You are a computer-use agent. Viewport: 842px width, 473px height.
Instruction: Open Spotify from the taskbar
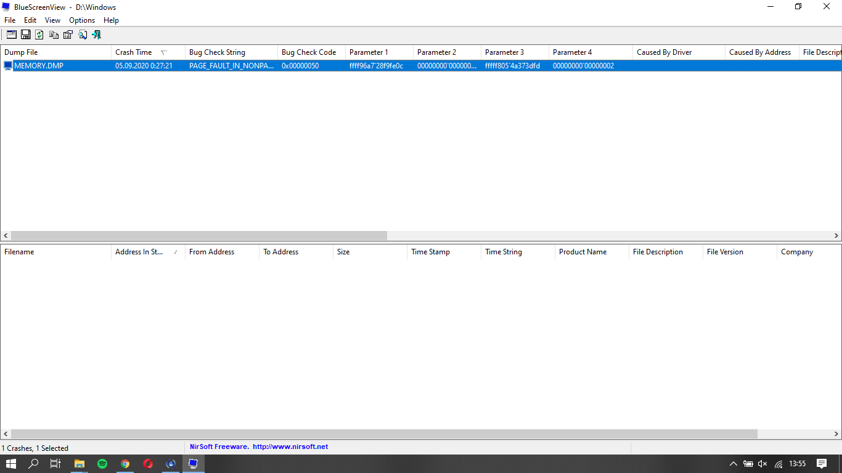point(102,464)
